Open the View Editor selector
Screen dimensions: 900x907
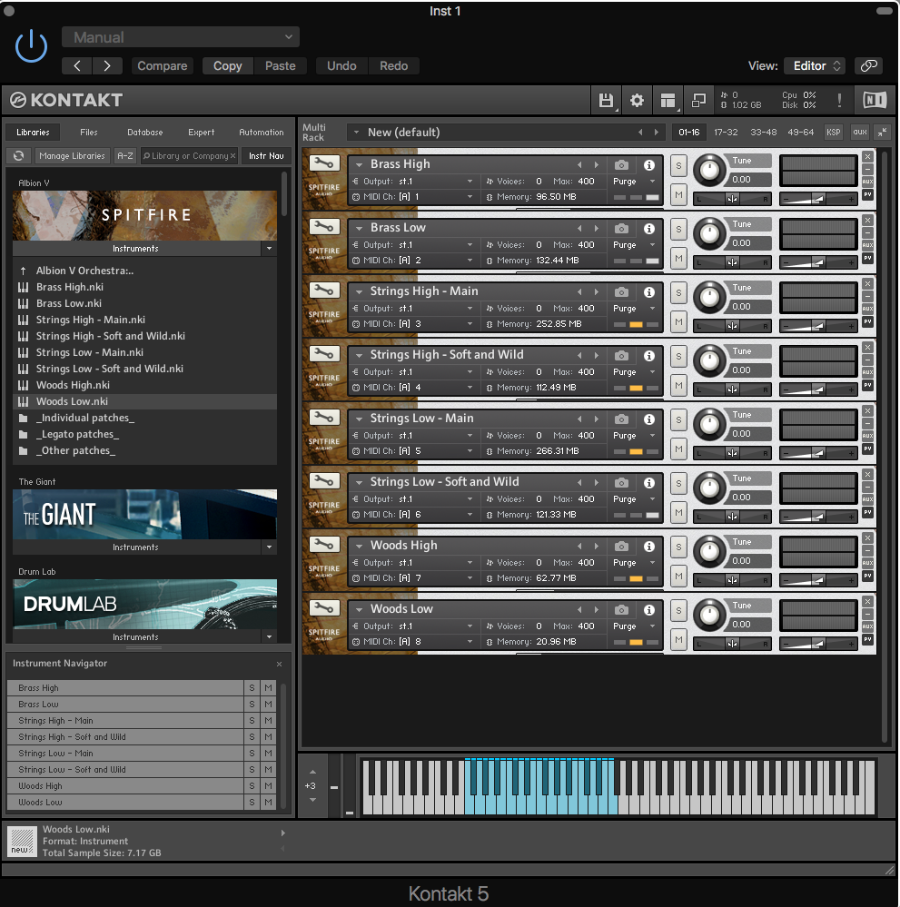[x=815, y=66]
